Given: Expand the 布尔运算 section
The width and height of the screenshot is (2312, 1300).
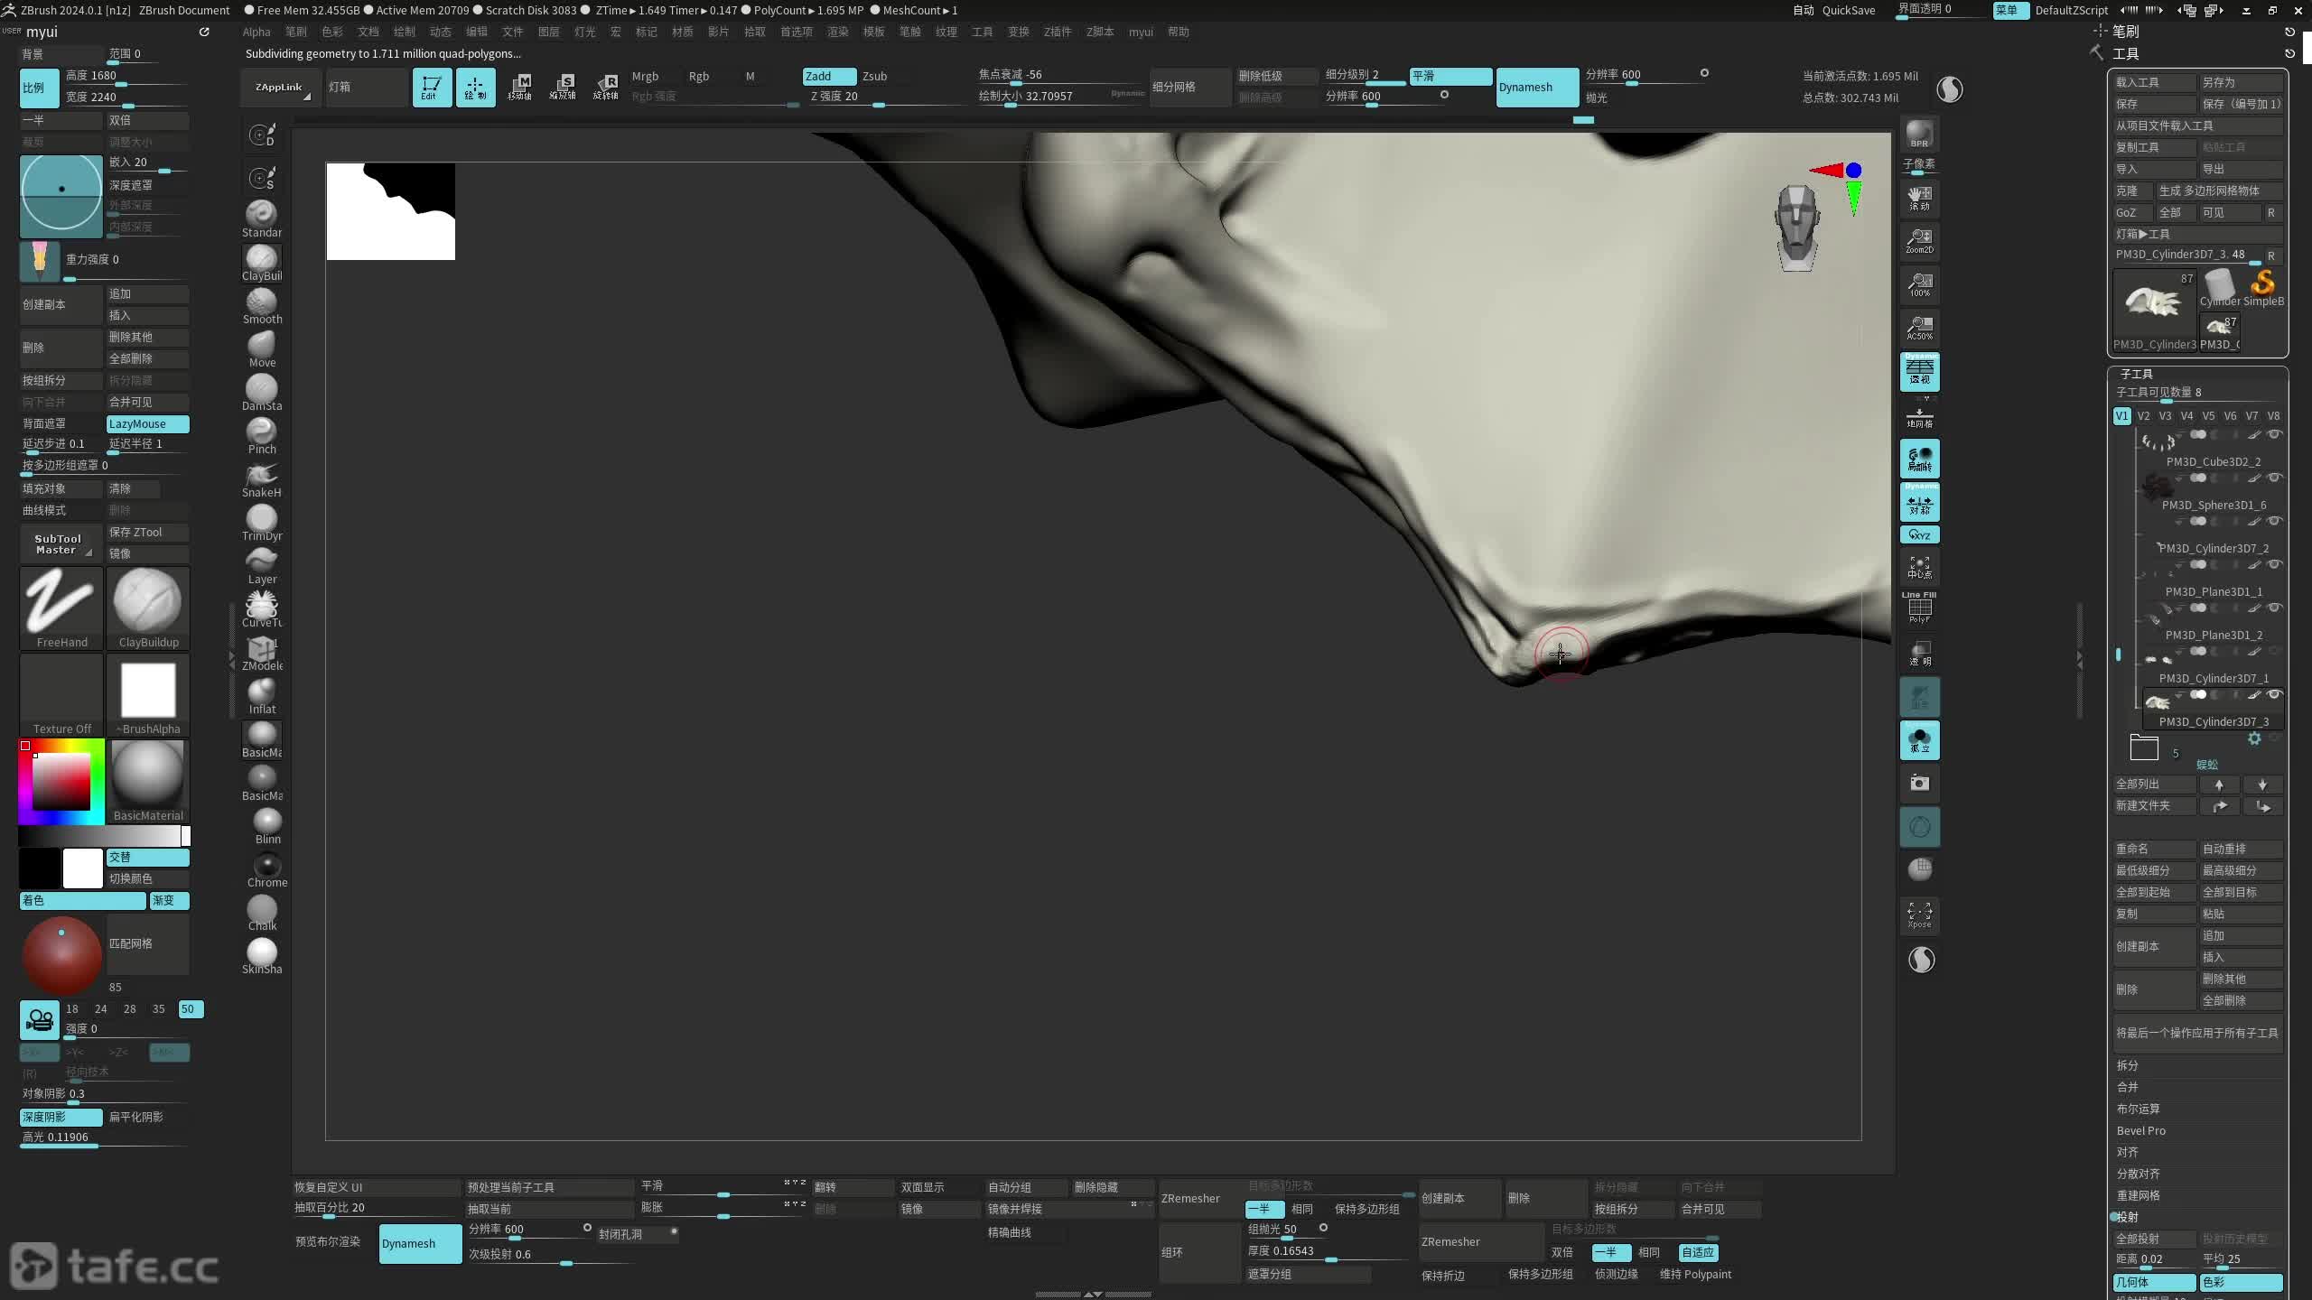Looking at the screenshot, I should [x=2138, y=1109].
